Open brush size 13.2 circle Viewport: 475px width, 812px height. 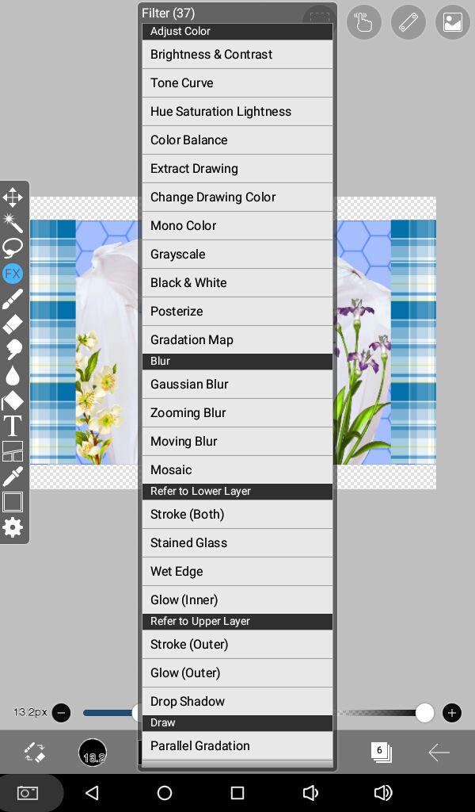click(x=93, y=753)
